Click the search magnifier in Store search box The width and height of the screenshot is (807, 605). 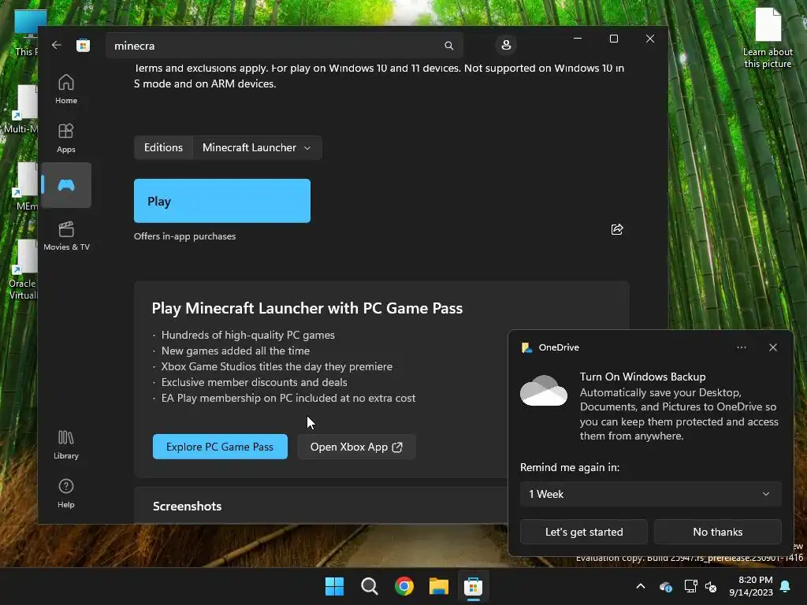pyautogui.click(x=448, y=46)
